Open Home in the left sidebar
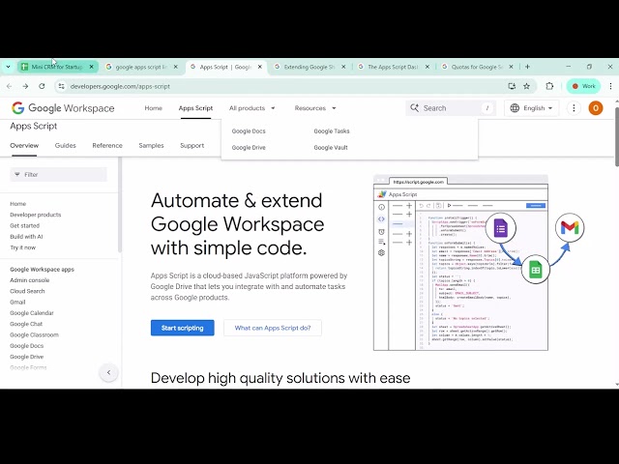 point(17,204)
